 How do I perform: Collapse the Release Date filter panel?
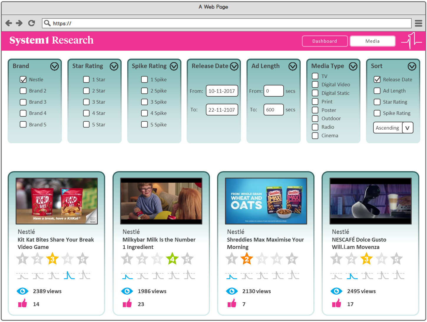234,66
